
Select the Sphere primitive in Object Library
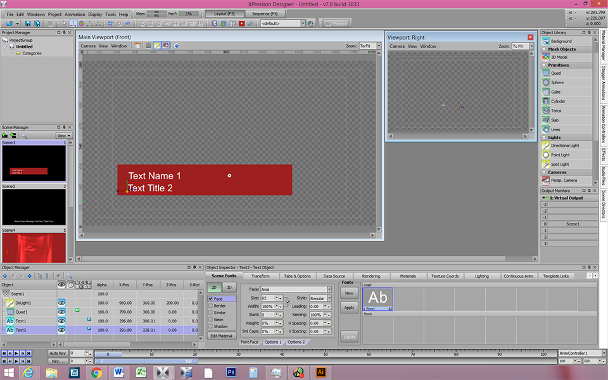tap(556, 82)
